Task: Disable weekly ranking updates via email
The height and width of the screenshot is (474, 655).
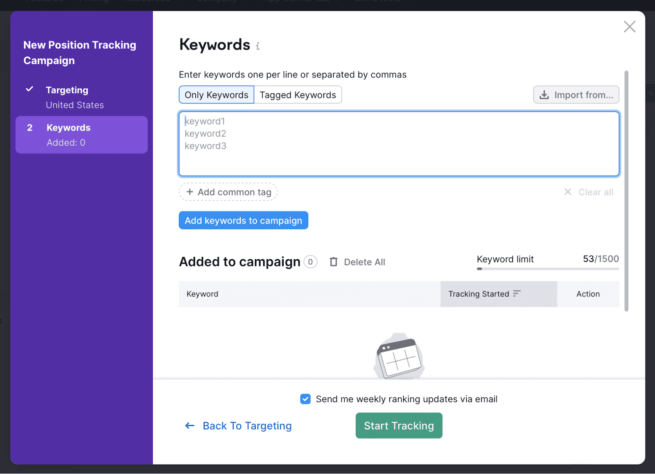Action: [305, 399]
